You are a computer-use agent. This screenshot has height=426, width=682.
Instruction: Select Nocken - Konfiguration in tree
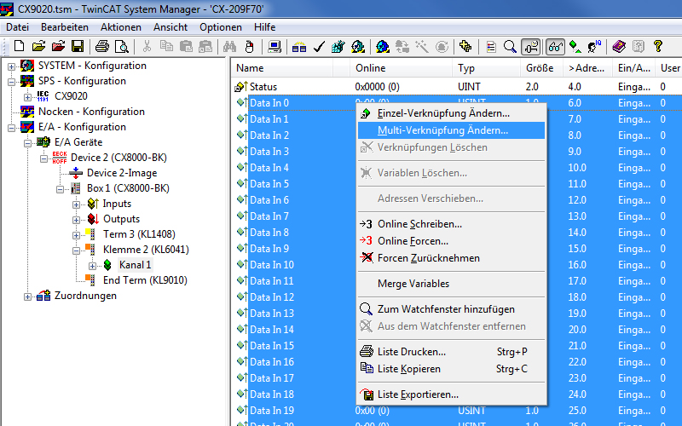pos(91,112)
